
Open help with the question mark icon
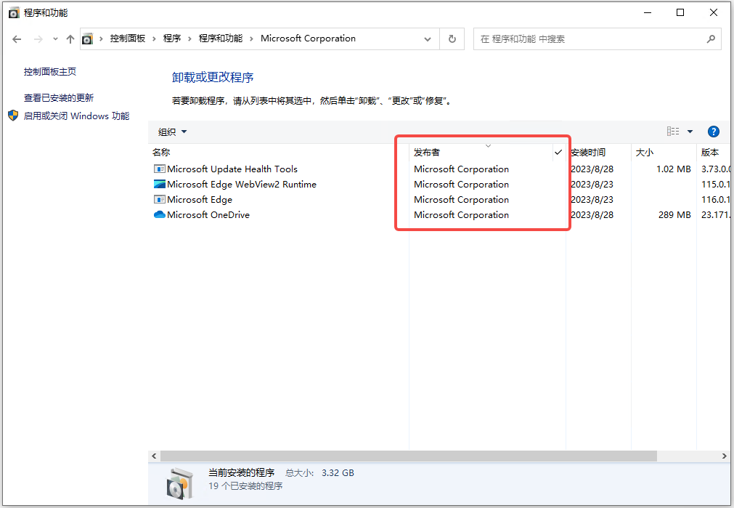(714, 132)
